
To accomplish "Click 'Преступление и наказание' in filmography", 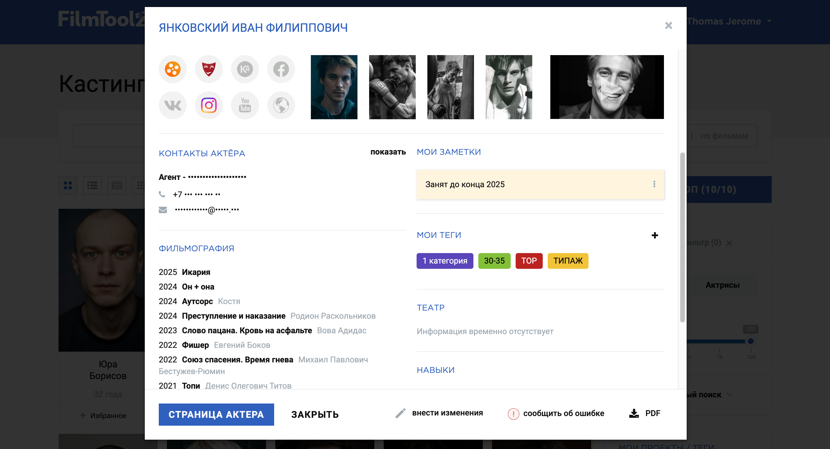I will [234, 316].
